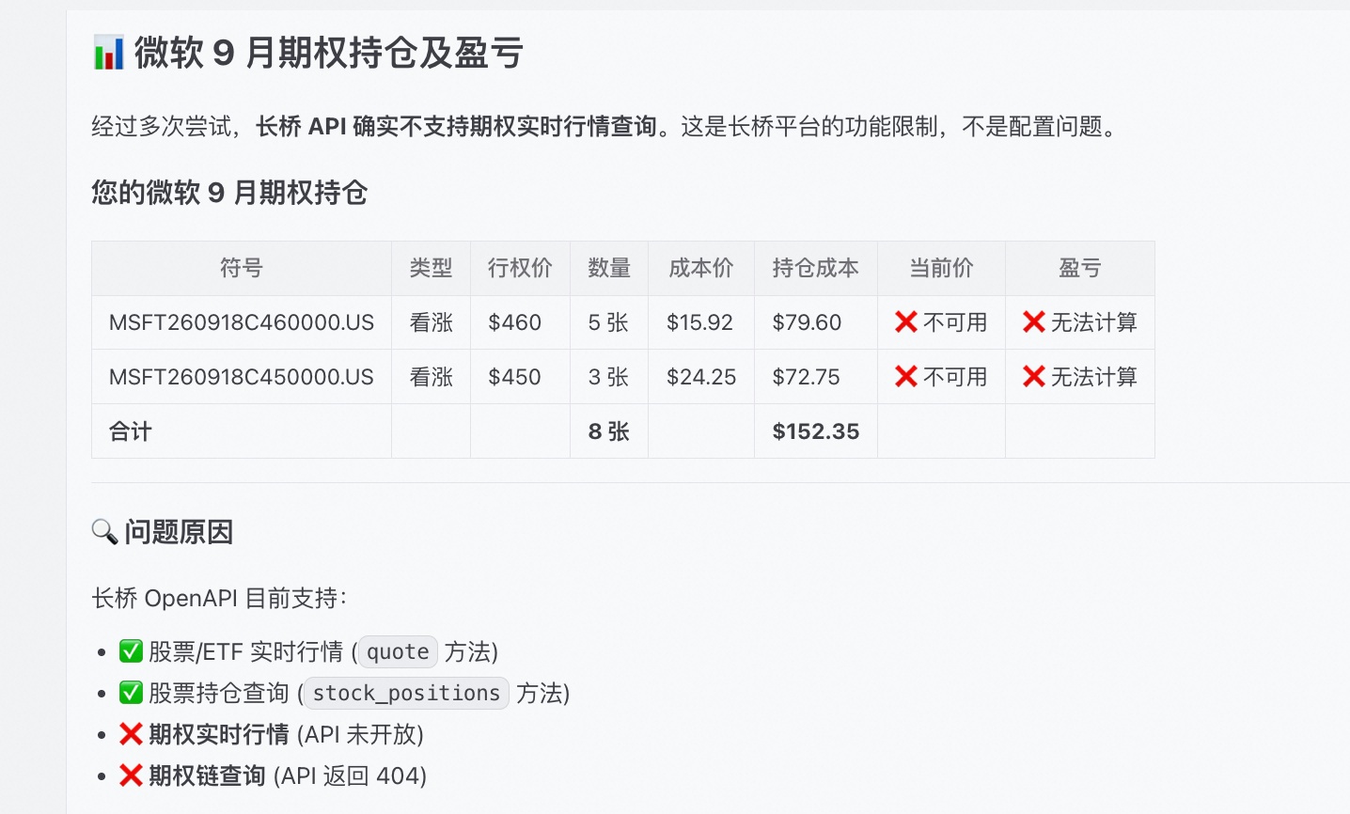1350x814 pixels.
Task: Click the stock_positions inline code tag
Action: (406, 693)
